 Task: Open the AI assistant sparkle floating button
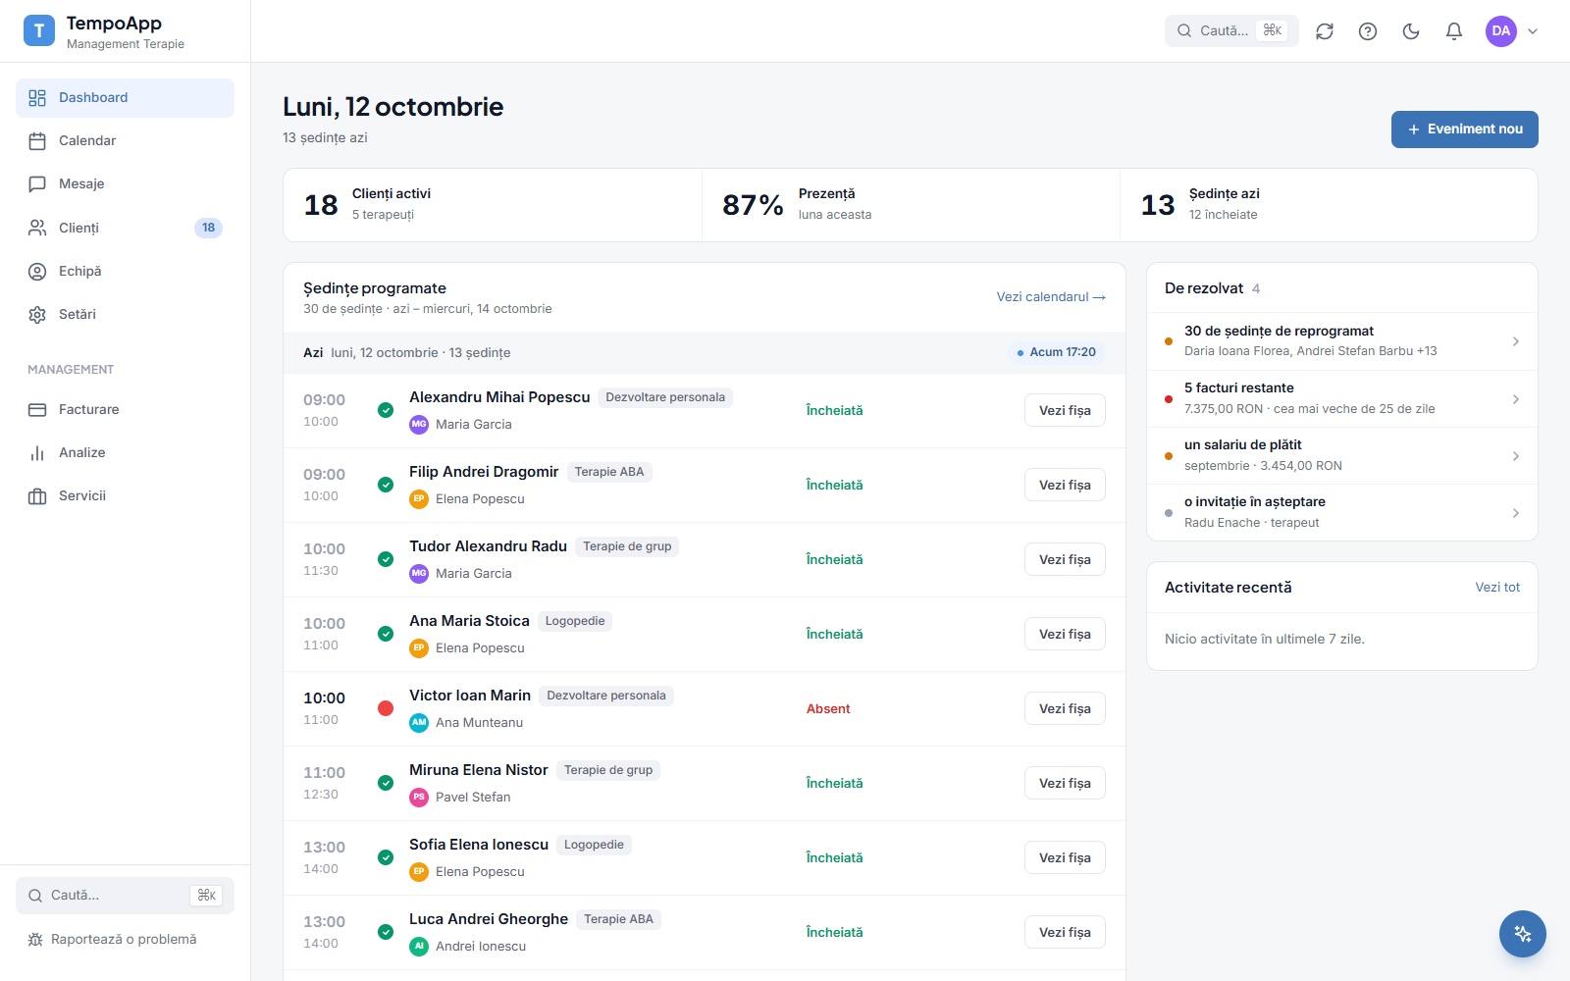1523,934
